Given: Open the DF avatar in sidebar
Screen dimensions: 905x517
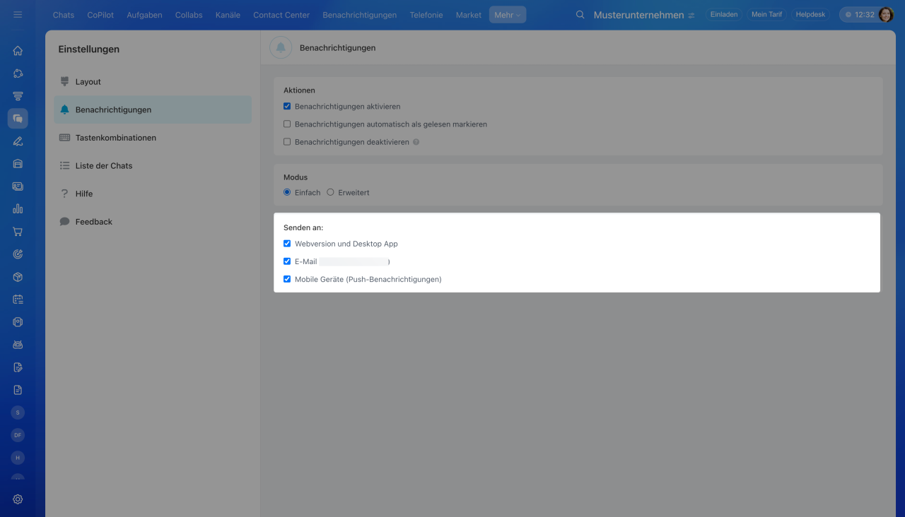Looking at the screenshot, I should click(18, 435).
